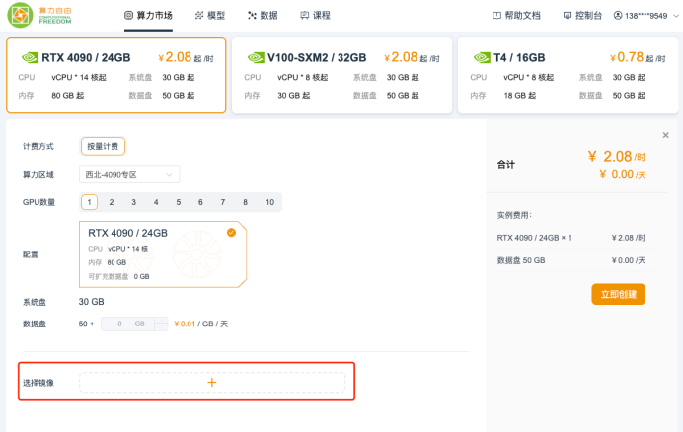This screenshot has height=432, width=683.
Task: Set GPU数量 to 4
Action: [x=156, y=202]
